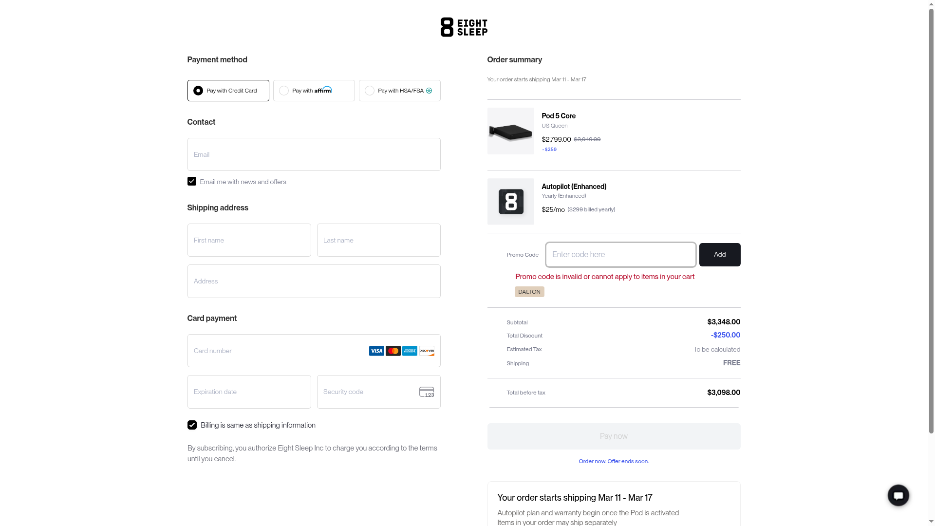Click the Add promo code button

pyautogui.click(x=720, y=255)
